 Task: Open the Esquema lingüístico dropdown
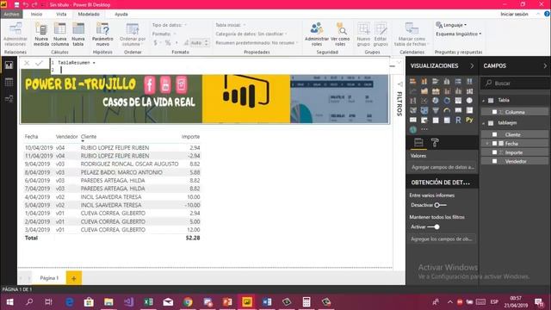459,34
